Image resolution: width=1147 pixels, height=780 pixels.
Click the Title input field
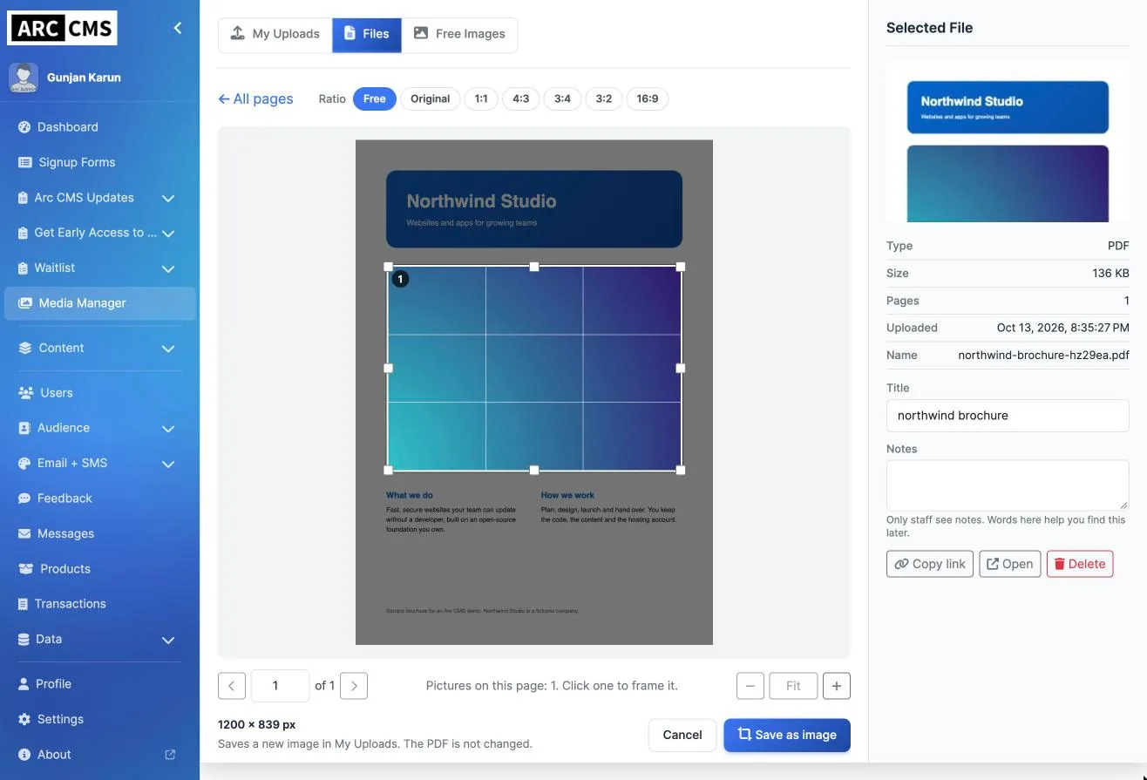[1008, 416]
